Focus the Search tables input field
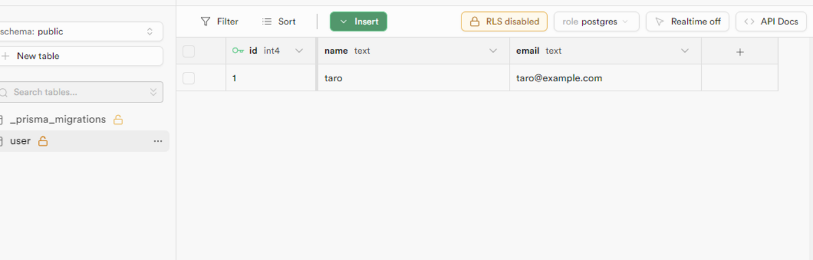Viewport: 813px width, 260px height. coord(75,92)
